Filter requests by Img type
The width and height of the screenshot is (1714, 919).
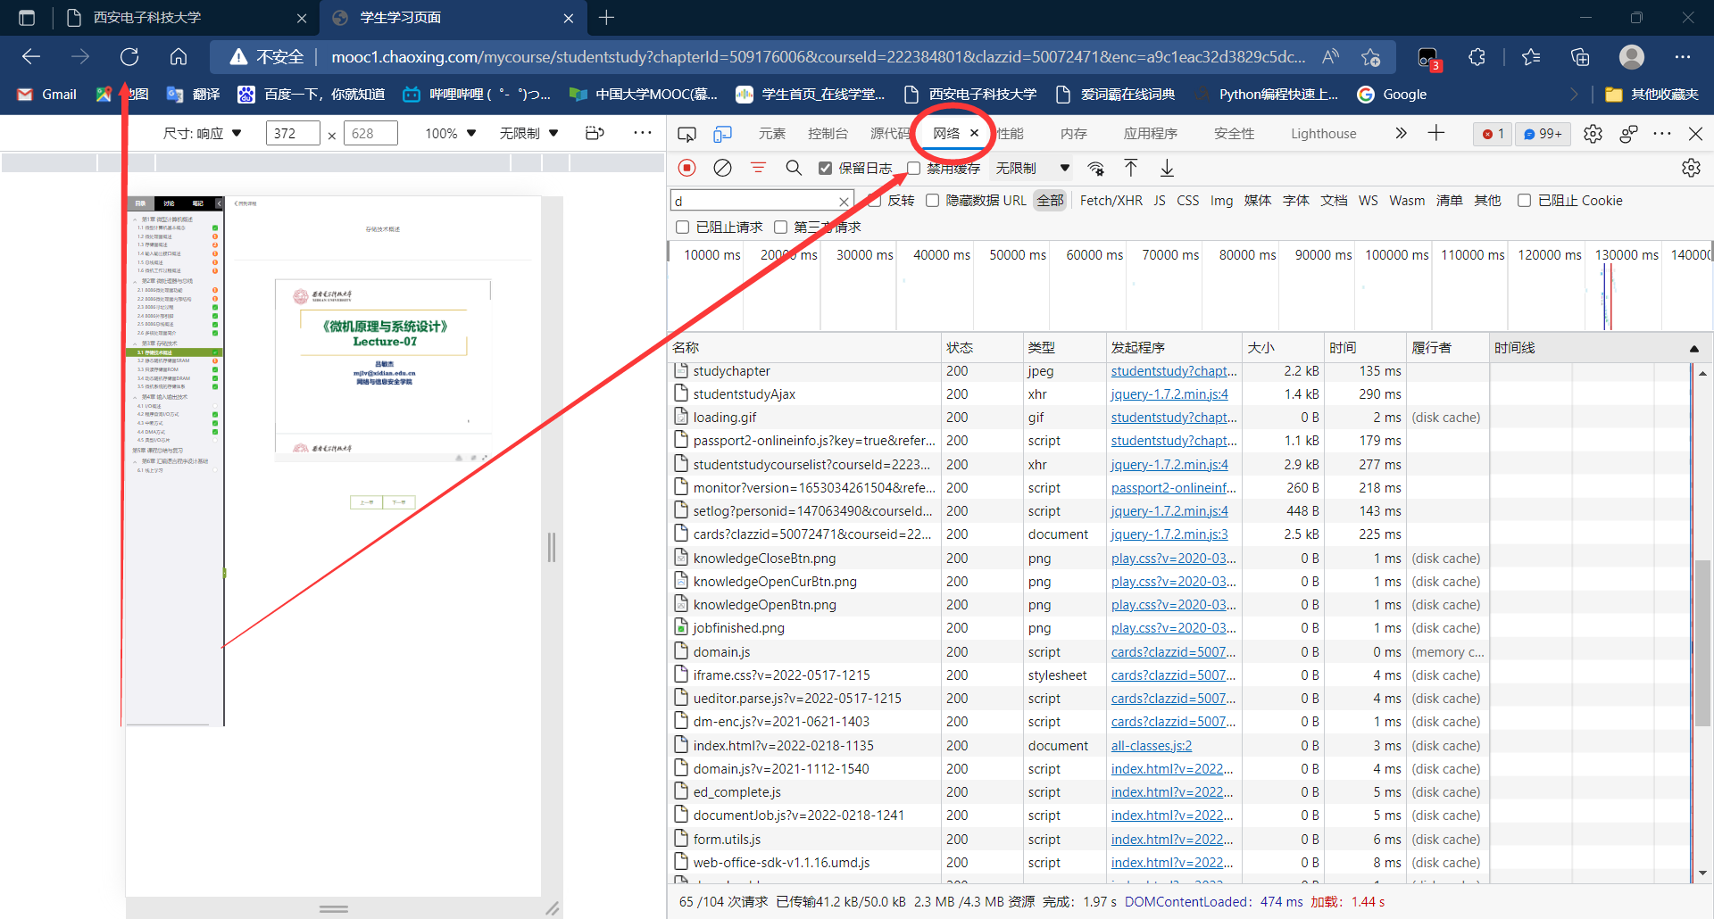[1221, 201]
